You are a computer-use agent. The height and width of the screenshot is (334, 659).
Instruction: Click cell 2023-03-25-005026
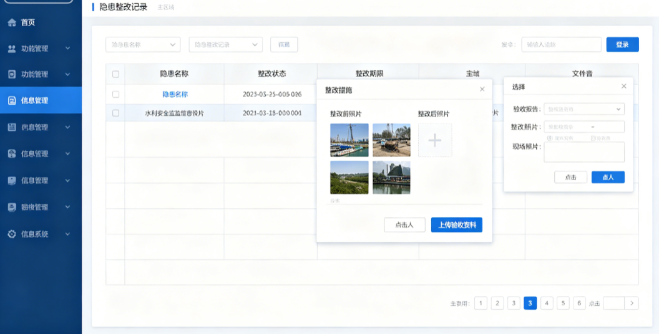point(272,95)
